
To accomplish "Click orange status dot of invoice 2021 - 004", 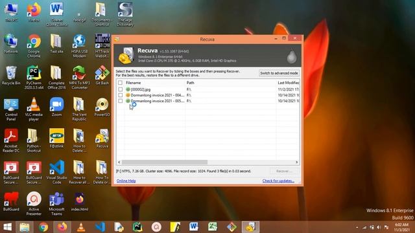I will click(128, 95).
